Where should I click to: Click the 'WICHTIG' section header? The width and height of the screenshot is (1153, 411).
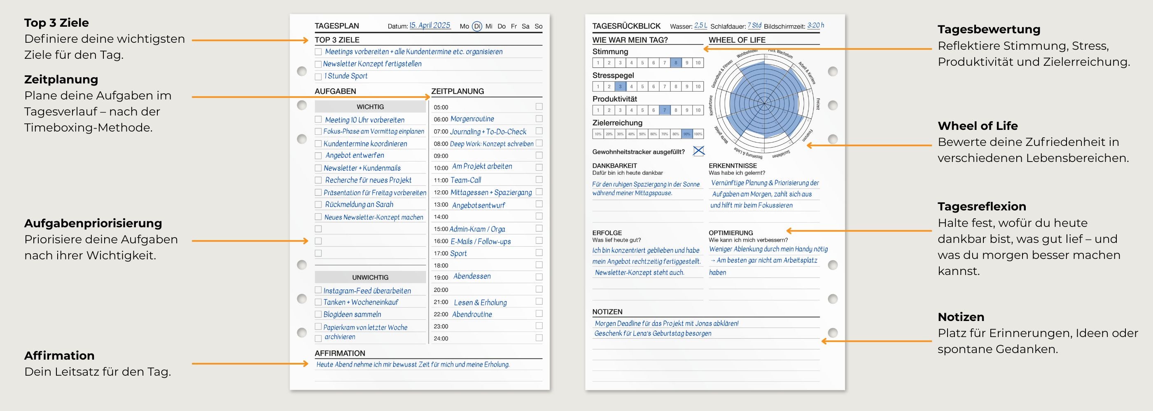click(x=370, y=107)
